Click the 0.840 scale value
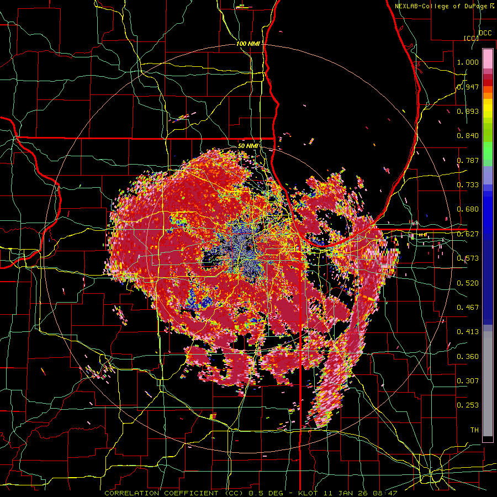The height and width of the screenshot is (497, 497). (468, 136)
